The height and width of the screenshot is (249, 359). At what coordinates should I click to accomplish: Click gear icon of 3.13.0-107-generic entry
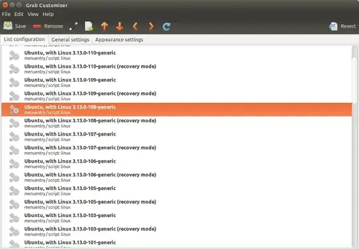coord(14,137)
